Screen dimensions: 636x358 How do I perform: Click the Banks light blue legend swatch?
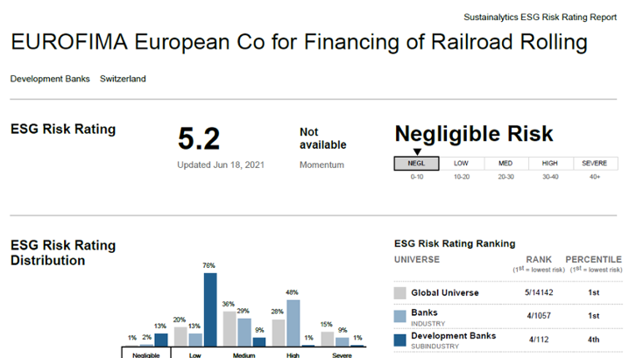click(x=400, y=315)
